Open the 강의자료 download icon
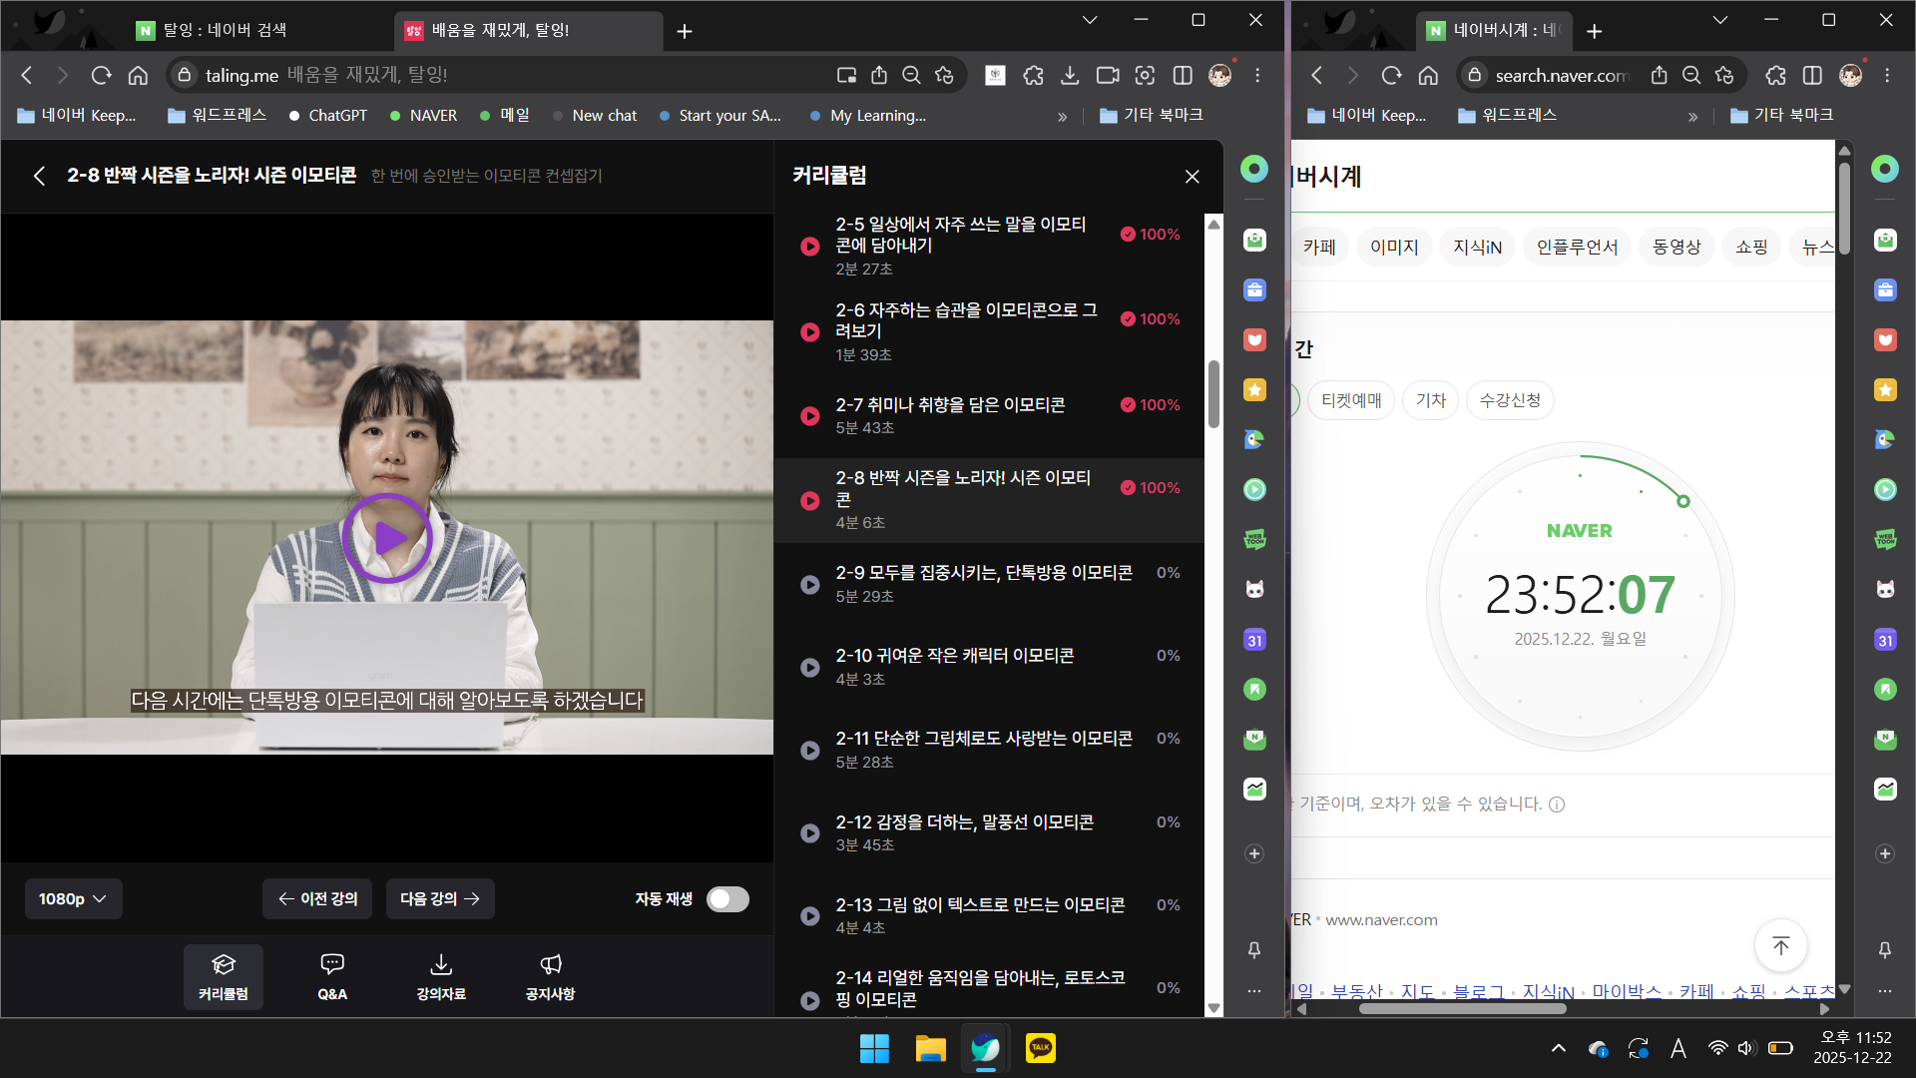 point(440,964)
